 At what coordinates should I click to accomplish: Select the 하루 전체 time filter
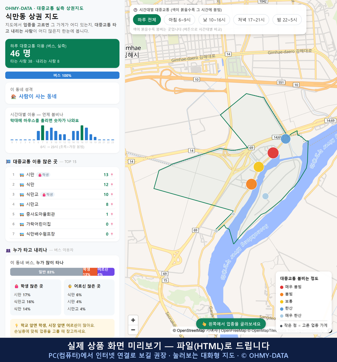click(x=147, y=20)
